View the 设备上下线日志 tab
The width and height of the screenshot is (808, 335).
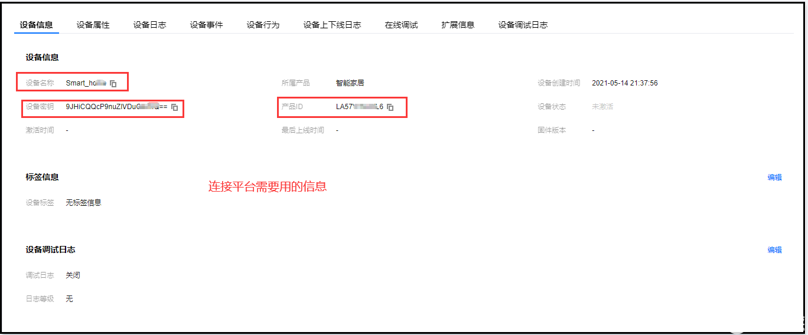coord(332,25)
